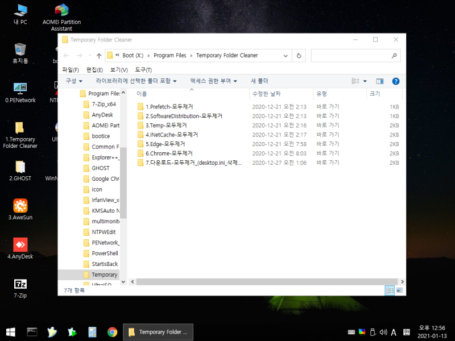Click inside the Explorer search box
455x341 pixels.
(x=353, y=55)
